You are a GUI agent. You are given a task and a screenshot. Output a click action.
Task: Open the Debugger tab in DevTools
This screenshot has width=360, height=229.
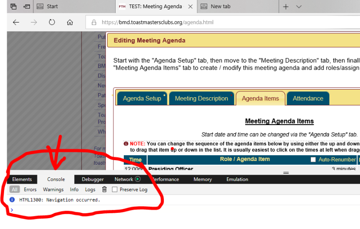click(x=93, y=179)
